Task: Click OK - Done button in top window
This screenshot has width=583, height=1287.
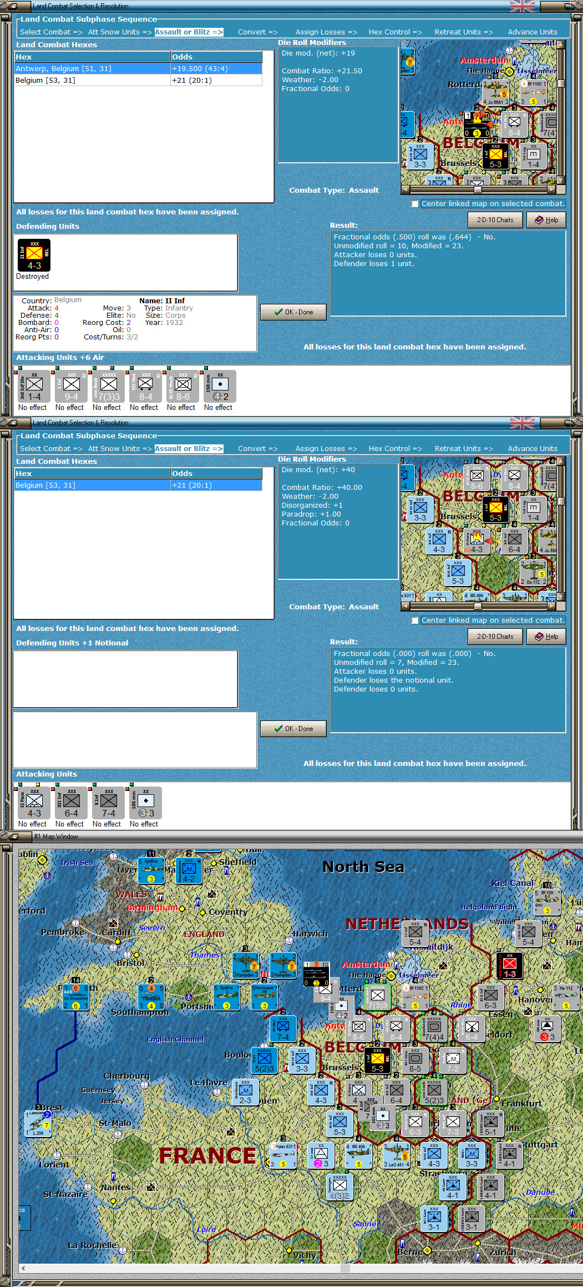Action: (x=293, y=312)
